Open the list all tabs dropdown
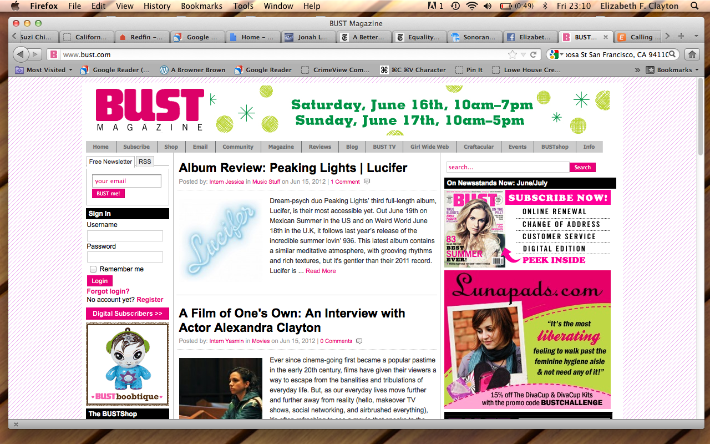This screenshot has height=444, width=710. point(696,36)
